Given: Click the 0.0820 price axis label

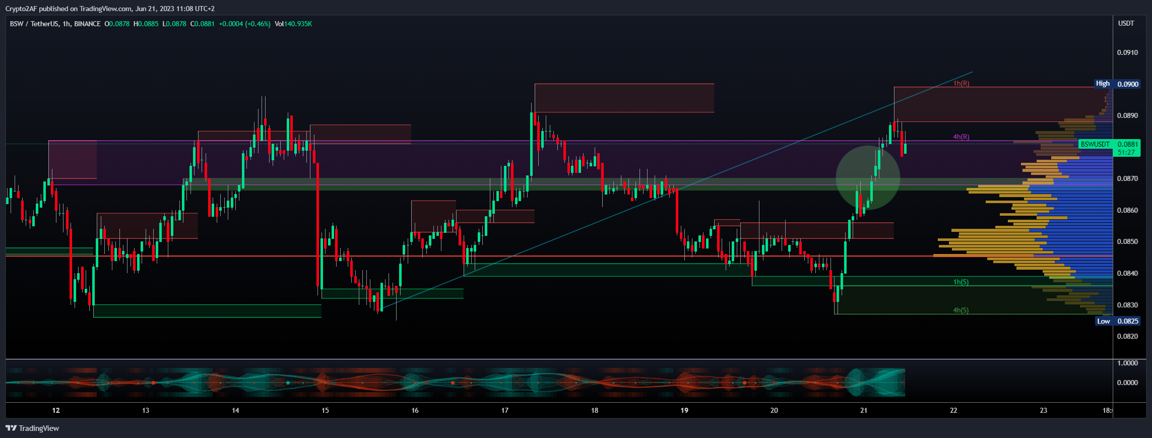Looking at the screenshot, I should pos(1127,336).
